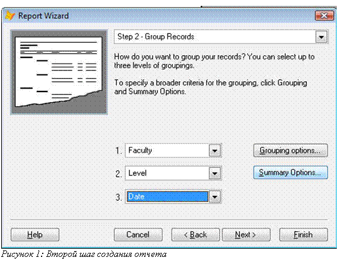This screenshot has width=338, height=261.
Task: Proceed with the Next button
Action: point(246,235)
